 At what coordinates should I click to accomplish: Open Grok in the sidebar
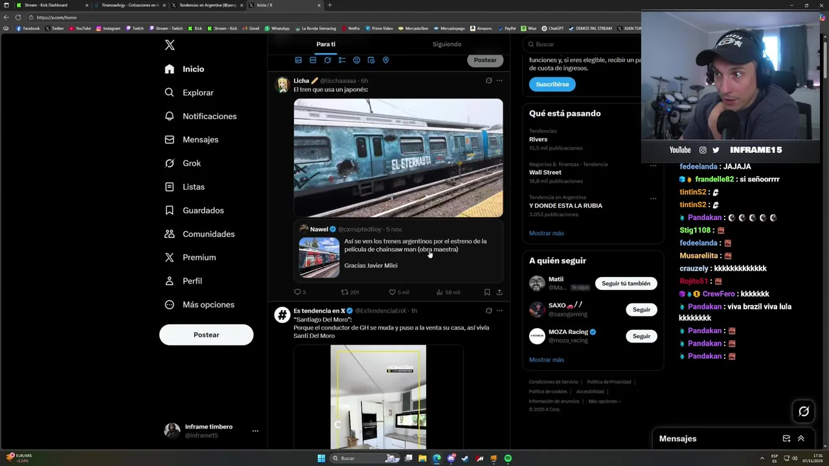click(183, 163)
